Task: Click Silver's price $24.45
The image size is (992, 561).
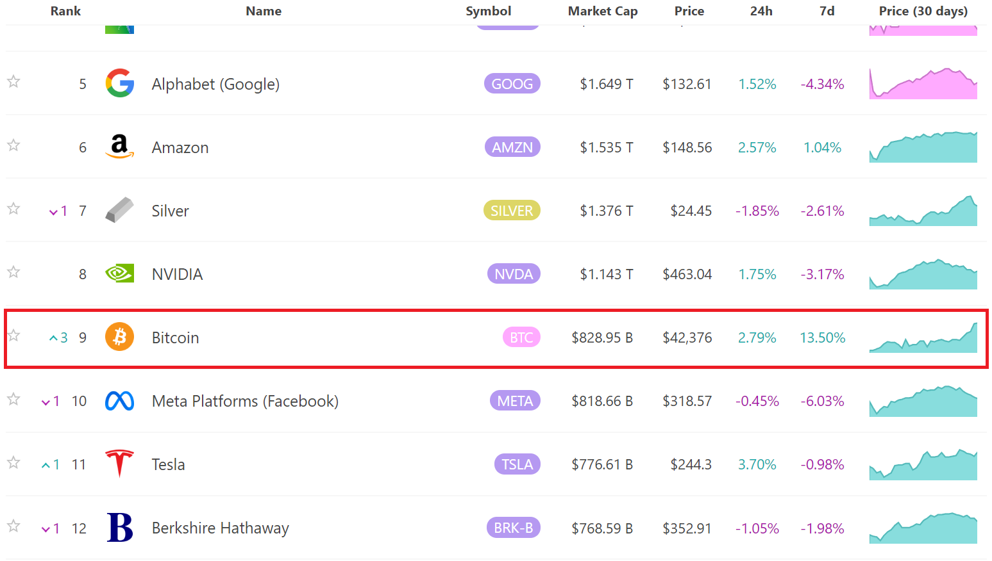Action: pyautogui.click(x=691, y=211)
